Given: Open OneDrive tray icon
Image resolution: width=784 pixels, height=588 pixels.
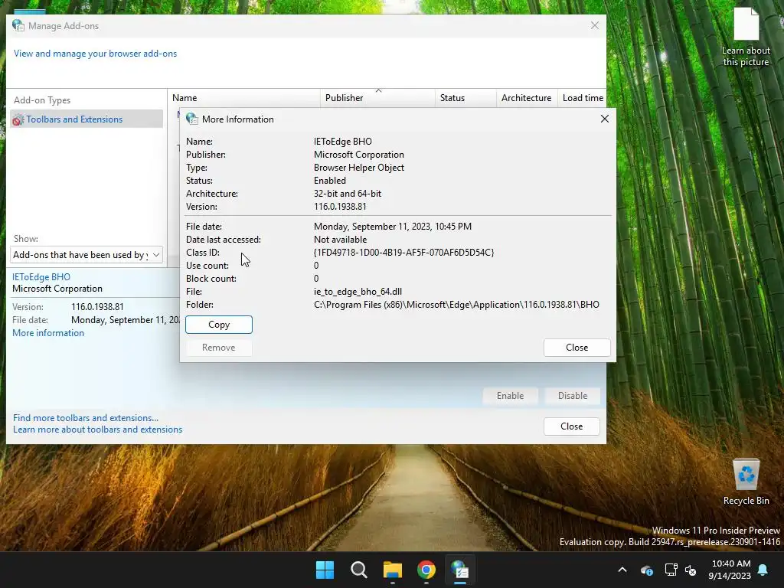Looking at the screenshot, I should pos(646,570).
